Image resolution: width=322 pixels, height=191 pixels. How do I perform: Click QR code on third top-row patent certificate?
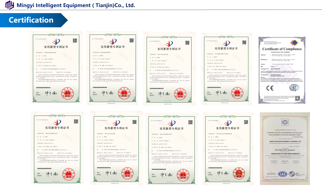(x=187, y=43)
